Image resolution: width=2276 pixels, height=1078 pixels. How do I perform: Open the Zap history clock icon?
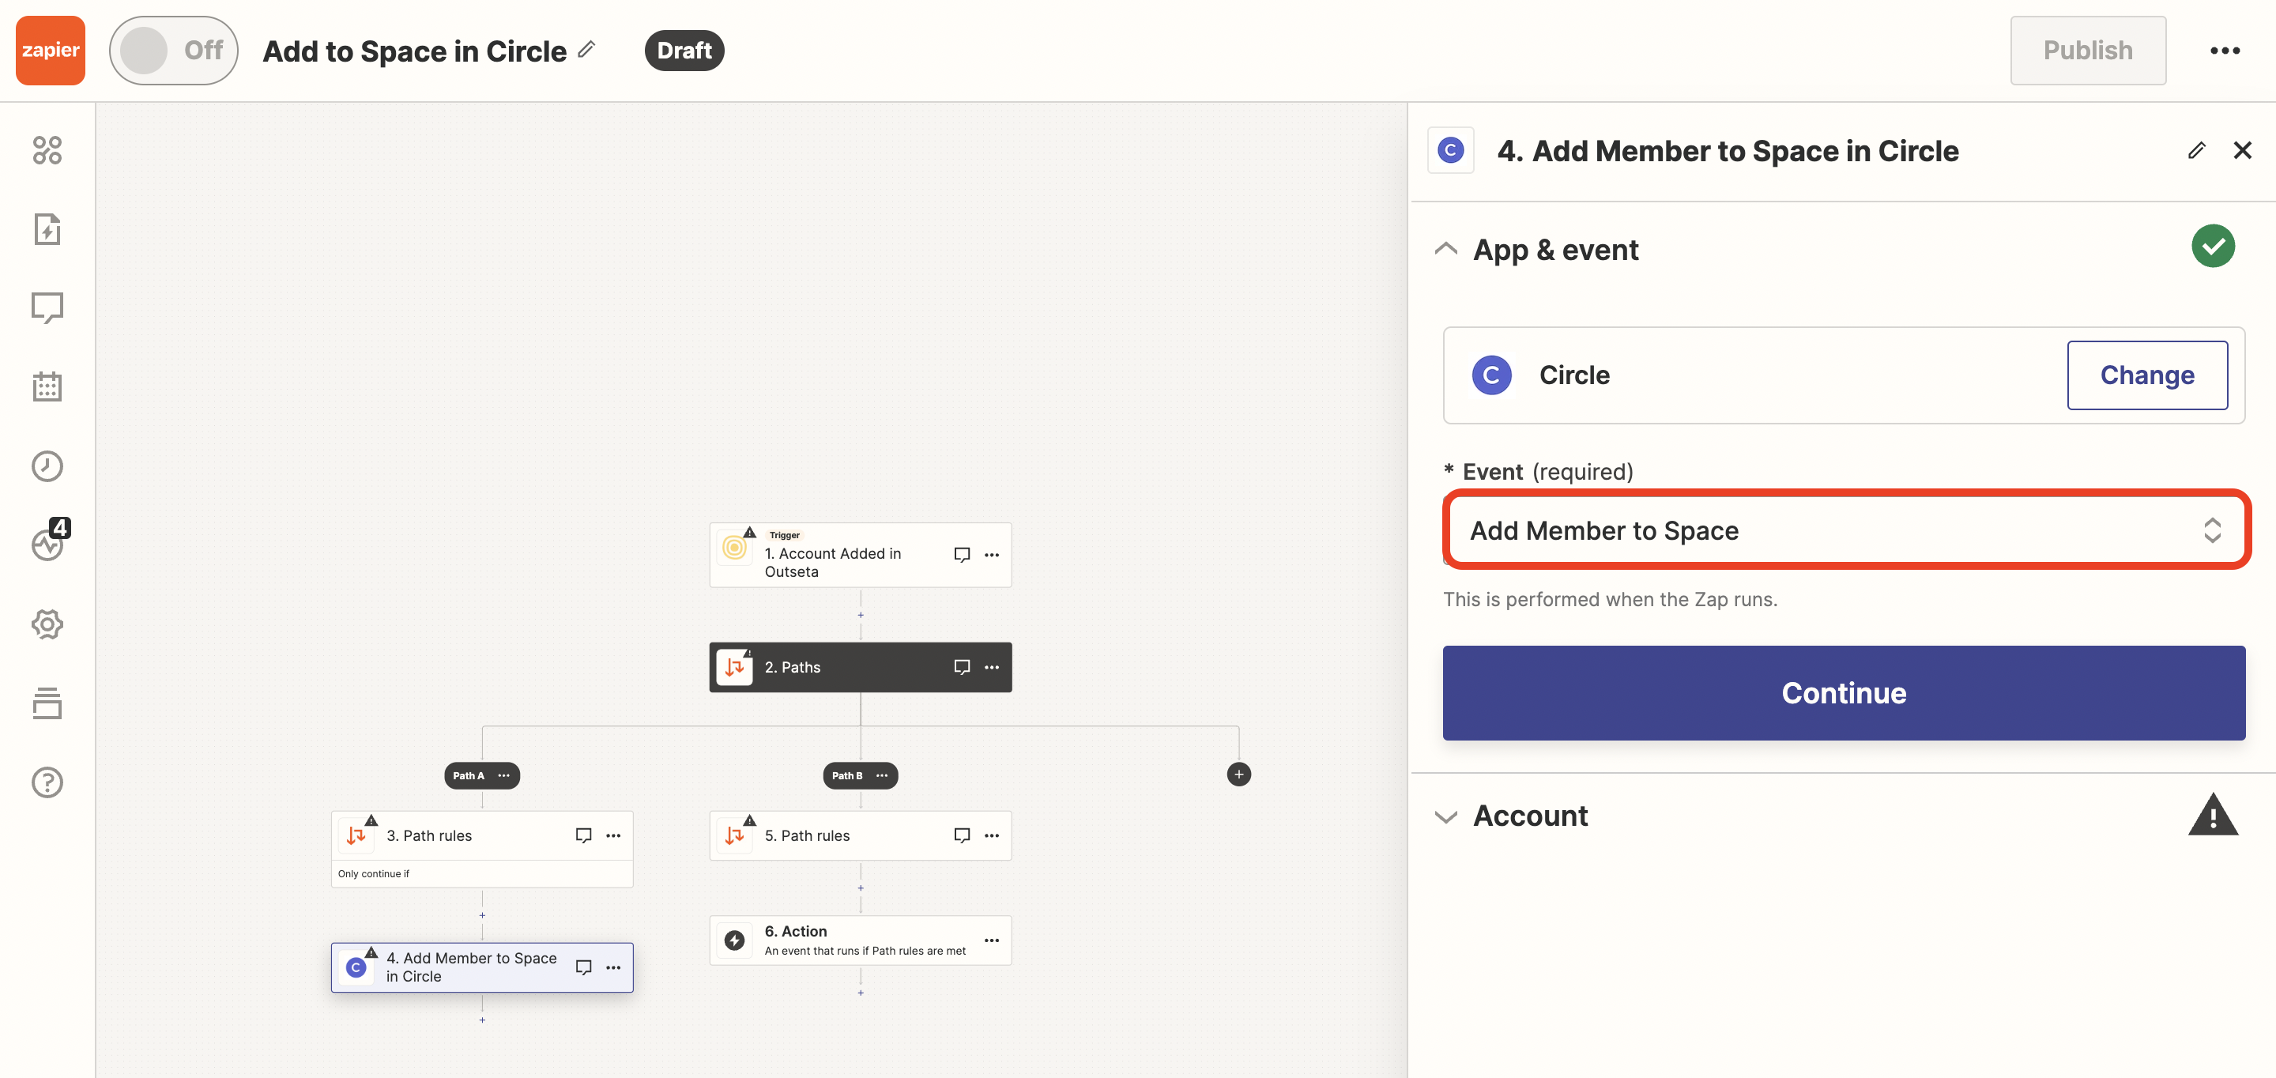point(47,465)
